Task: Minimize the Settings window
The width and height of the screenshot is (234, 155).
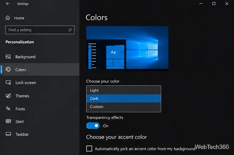Action: point(201,4)
